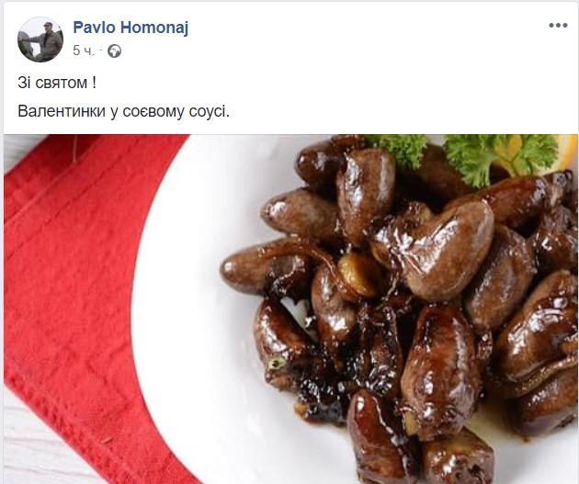Click the "5 ч." post timestamp

pos(84,51)
